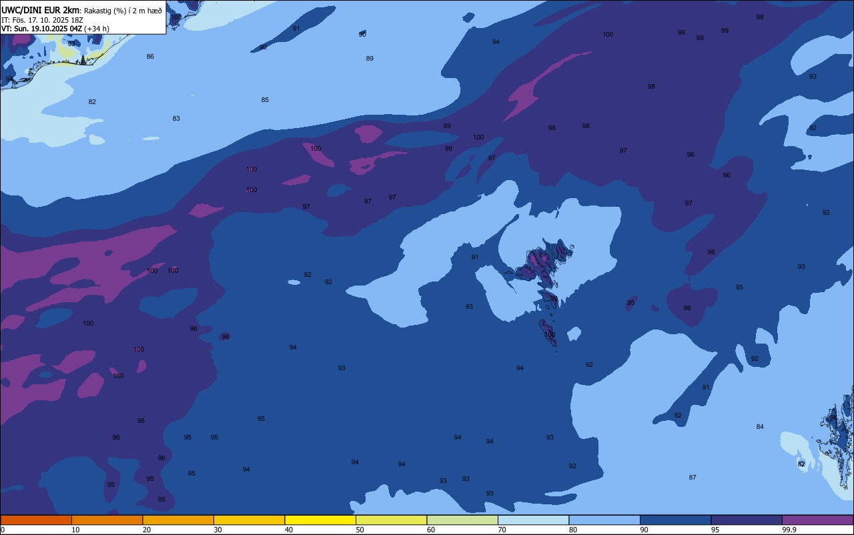
Task: Select the legend tick label '50'
Action: [360, 530]
